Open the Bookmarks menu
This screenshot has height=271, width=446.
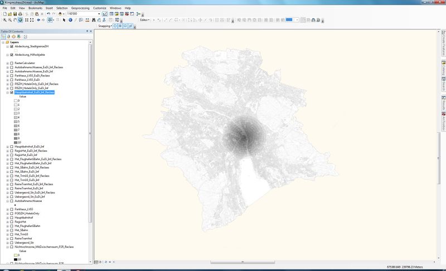tap(35, 8)
